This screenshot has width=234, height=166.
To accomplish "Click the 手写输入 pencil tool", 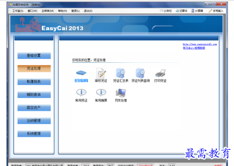I will 216,11.
